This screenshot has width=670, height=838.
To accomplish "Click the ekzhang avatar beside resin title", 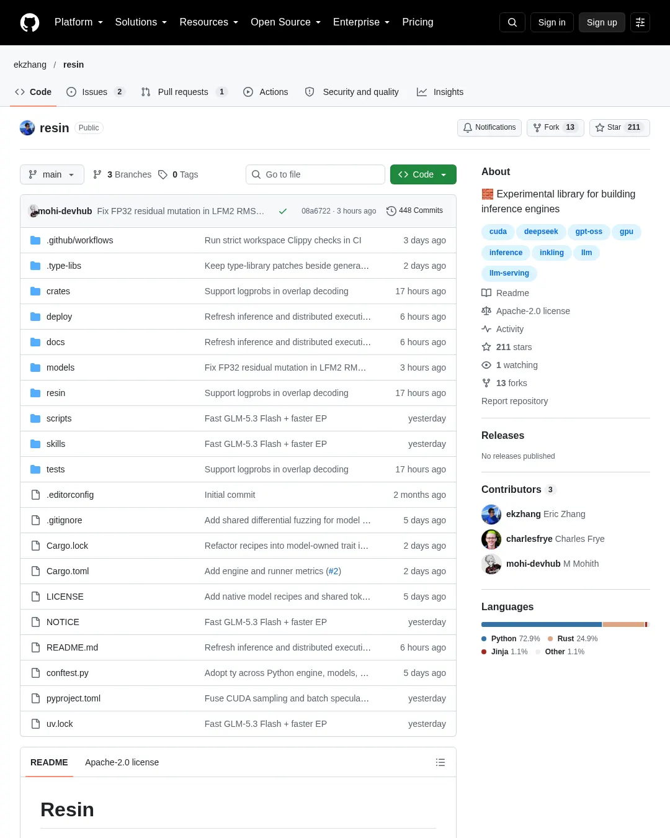I will pyautogui.click(x=27, y=128).
